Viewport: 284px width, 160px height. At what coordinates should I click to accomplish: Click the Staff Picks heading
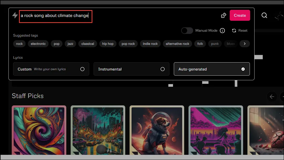28,96
